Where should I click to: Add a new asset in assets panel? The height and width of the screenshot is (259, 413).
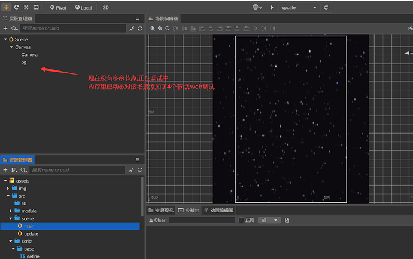(x=5, y=170)
